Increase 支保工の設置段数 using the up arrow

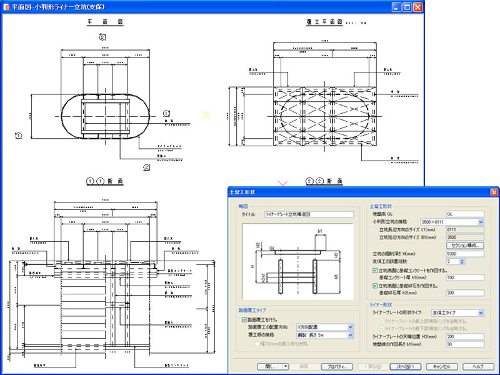point(462,259)
